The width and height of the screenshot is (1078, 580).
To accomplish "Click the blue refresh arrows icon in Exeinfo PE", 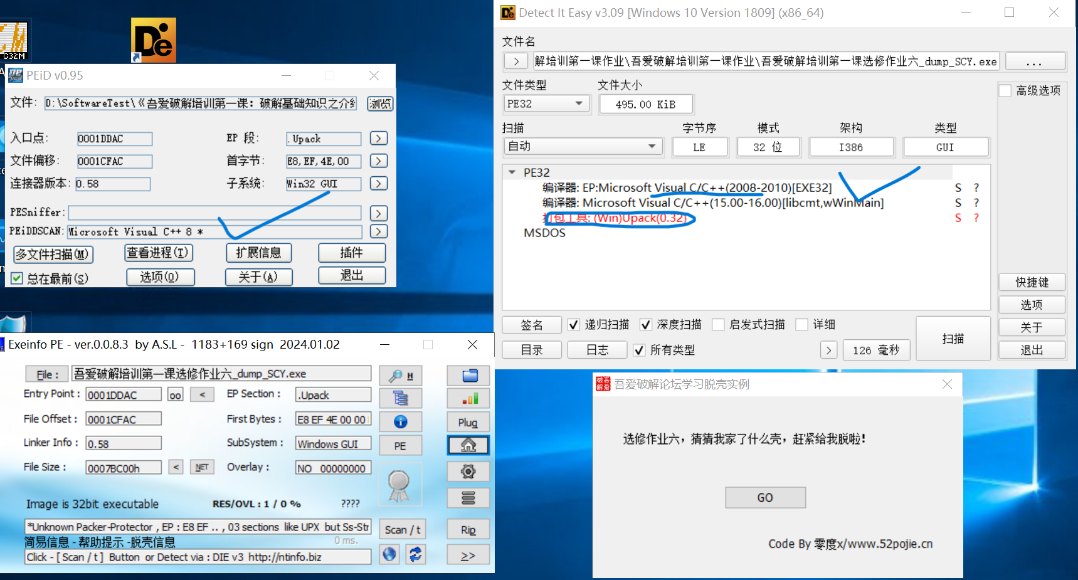I will (x=416, y=554).
